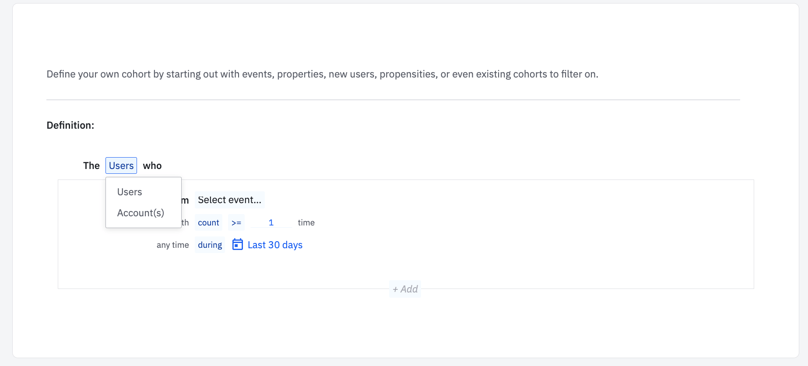
Task: Open the during time-condition dropdown
Action: tap(210, 245)
